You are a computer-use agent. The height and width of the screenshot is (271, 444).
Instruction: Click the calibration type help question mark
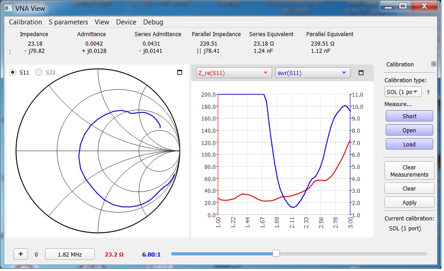tap(428, 92)
